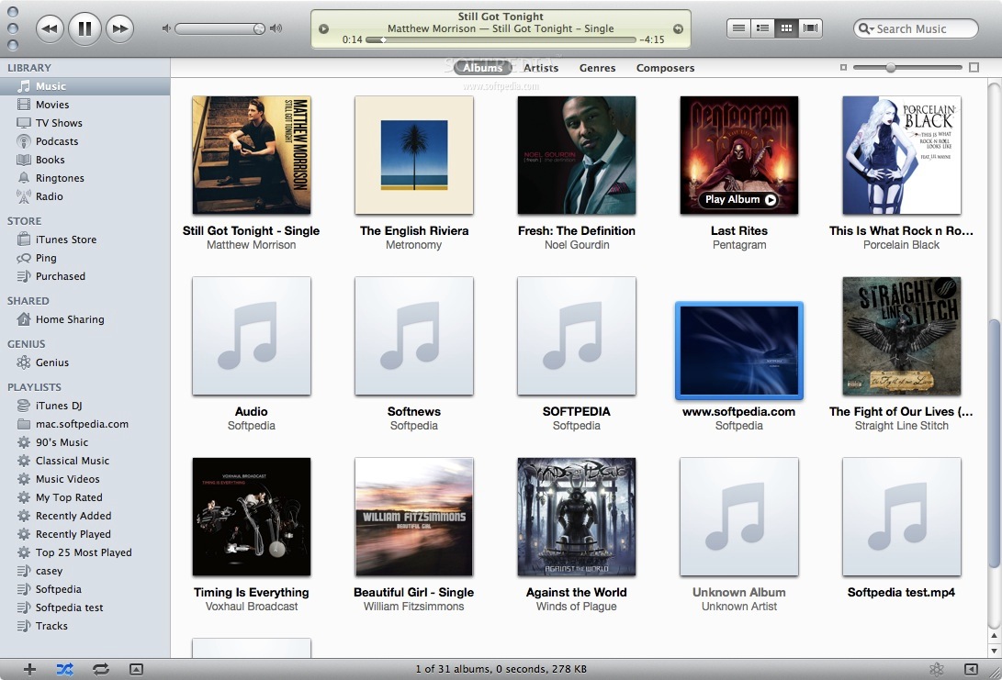Select the Porcelain Black album cover

coord(902,155)
